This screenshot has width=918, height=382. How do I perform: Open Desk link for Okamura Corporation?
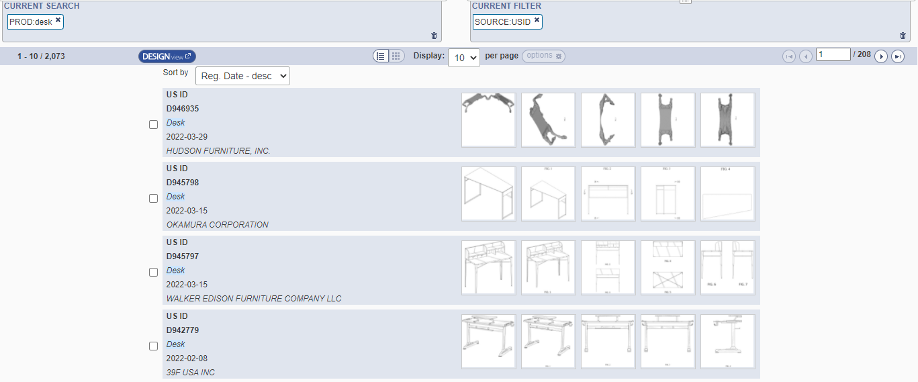pyautogui.click(x=176, y=197)
